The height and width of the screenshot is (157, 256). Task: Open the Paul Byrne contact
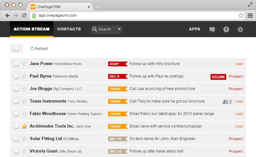click(41, 76)
